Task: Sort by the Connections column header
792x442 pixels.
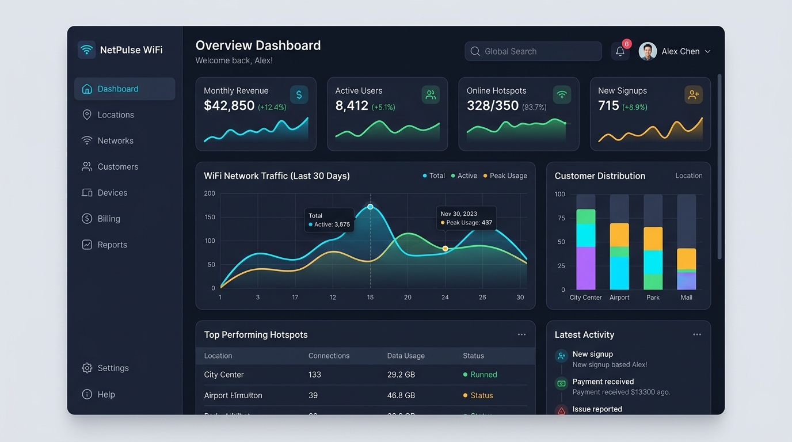Action: [329, 356]
